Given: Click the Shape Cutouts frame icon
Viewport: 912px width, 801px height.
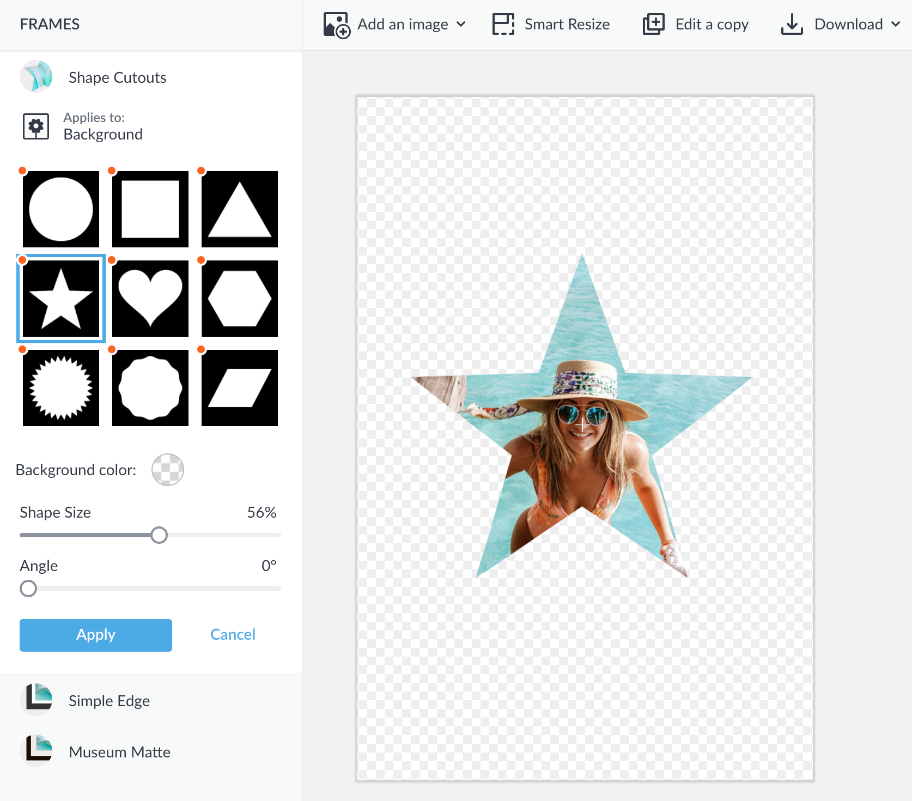Looking at the screenshot, I should (x=36, y=76).
